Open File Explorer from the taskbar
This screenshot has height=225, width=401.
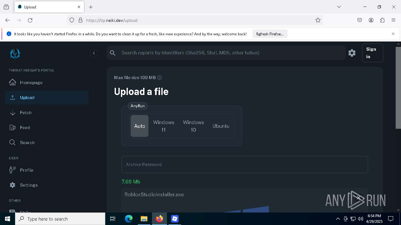[x=144, y=219]
